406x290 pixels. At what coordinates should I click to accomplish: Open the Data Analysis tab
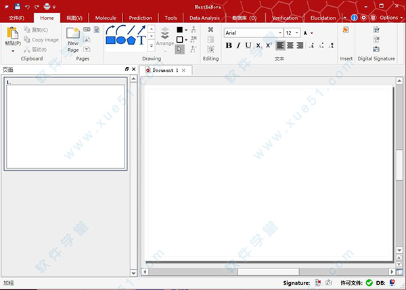pyautogui.click(x=204, y=18)
